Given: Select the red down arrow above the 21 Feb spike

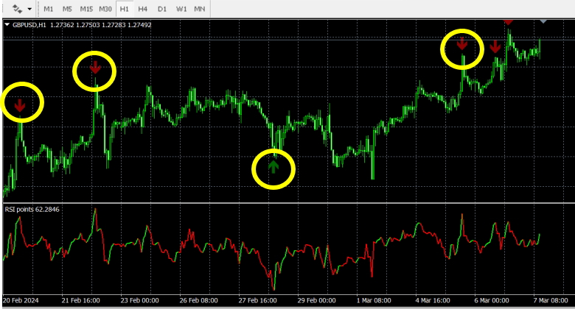Looking at the screenshot, I should point(95,68).
